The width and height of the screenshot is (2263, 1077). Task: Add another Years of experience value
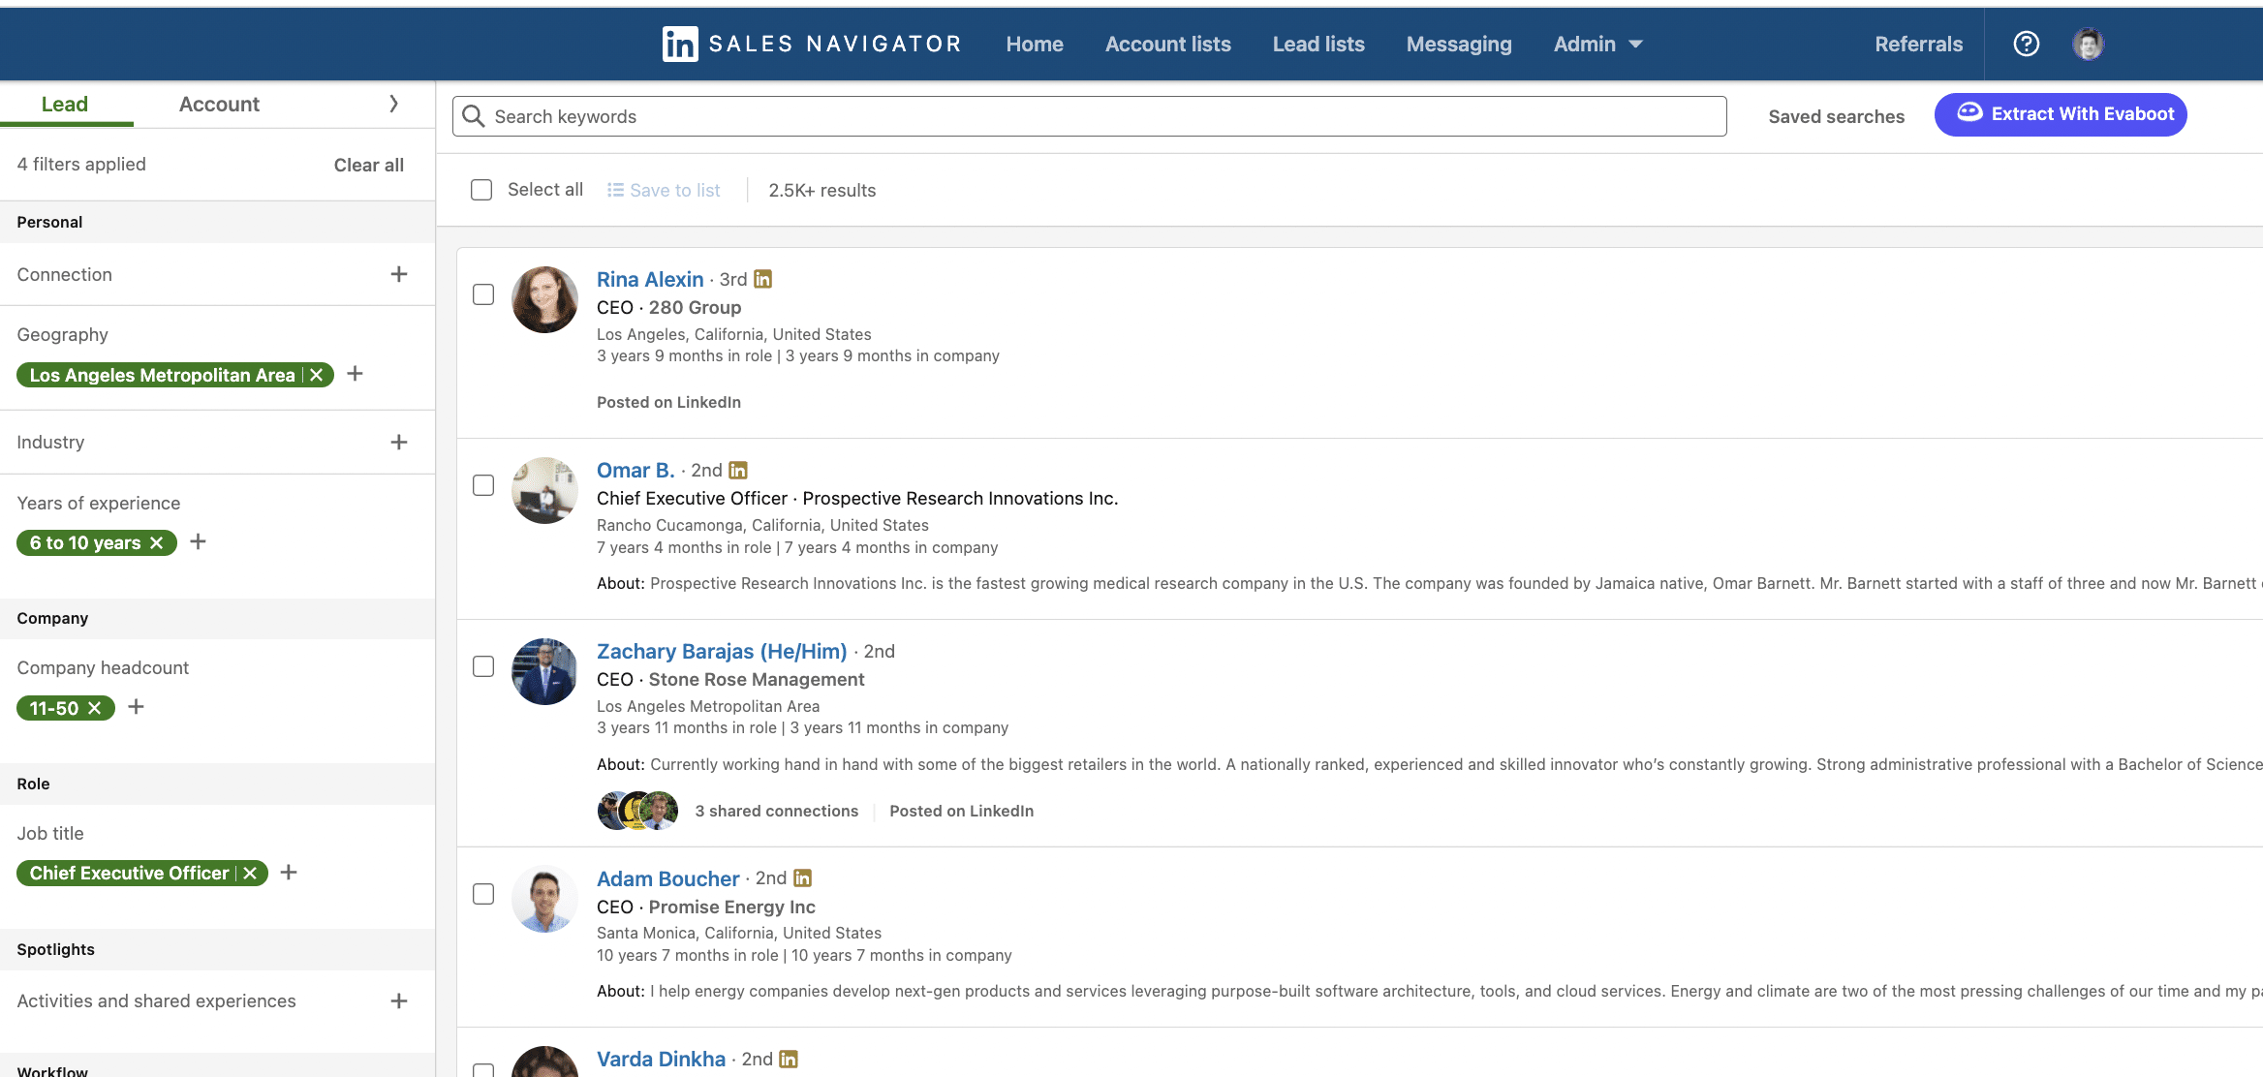[199, 541]
